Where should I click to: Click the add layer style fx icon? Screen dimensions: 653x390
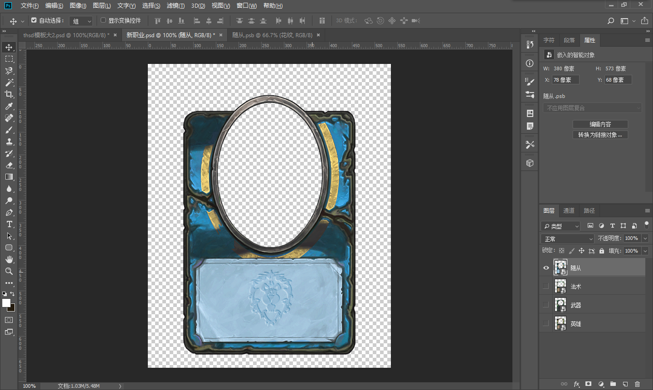coord(576,384)
